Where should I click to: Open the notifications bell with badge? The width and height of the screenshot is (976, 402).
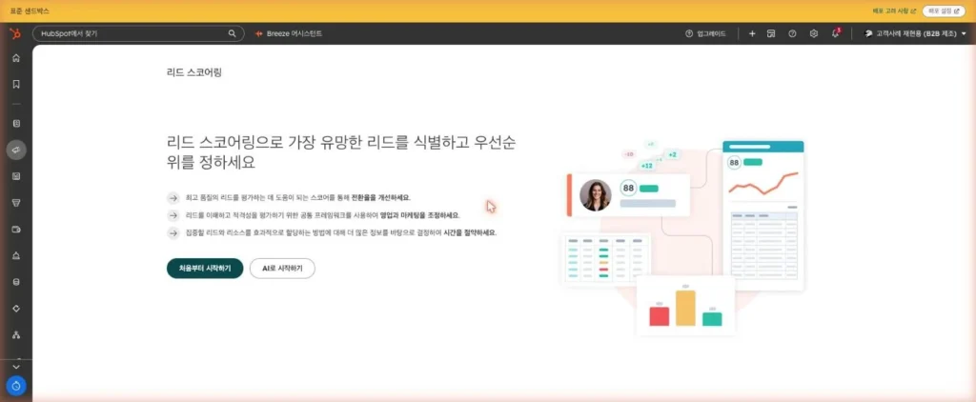pyautogui.click(x=835, y=33)
